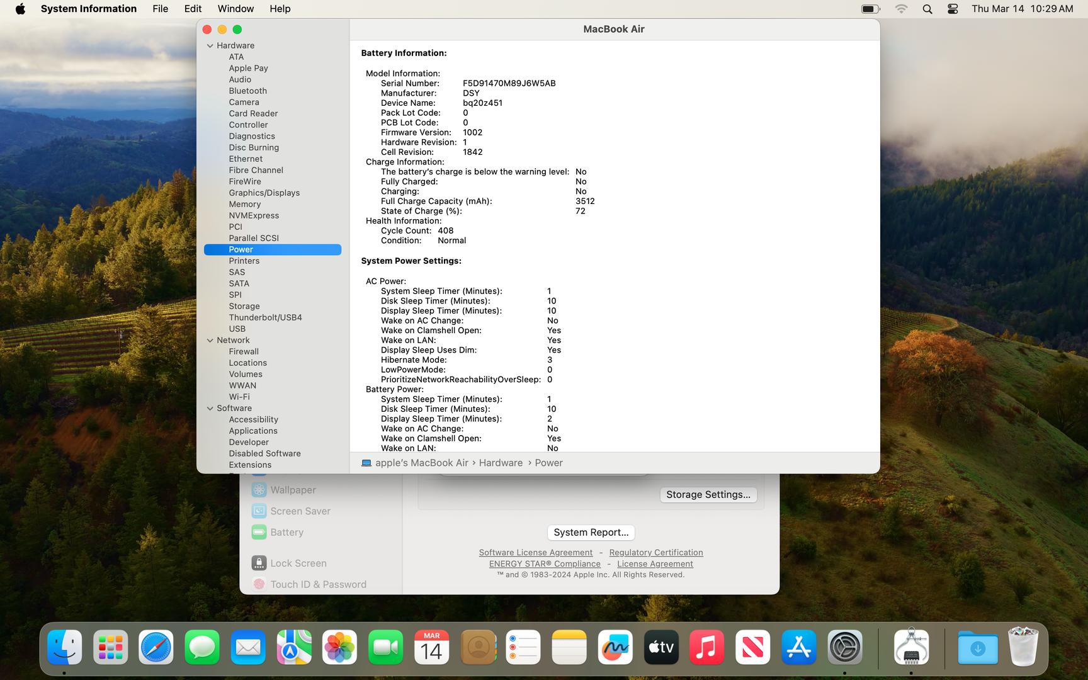
Task: Select Thunderbolt/USB4 in the sidebar
Action: tap(265, 318)
